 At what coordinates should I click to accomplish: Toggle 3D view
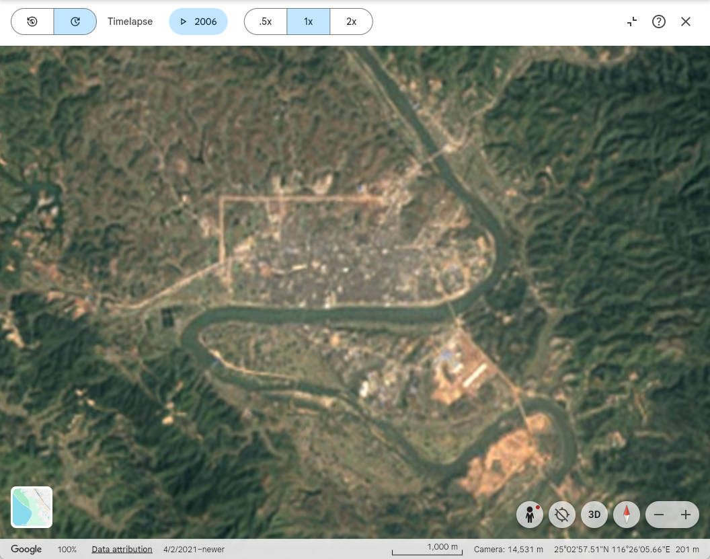click(594, 515)
